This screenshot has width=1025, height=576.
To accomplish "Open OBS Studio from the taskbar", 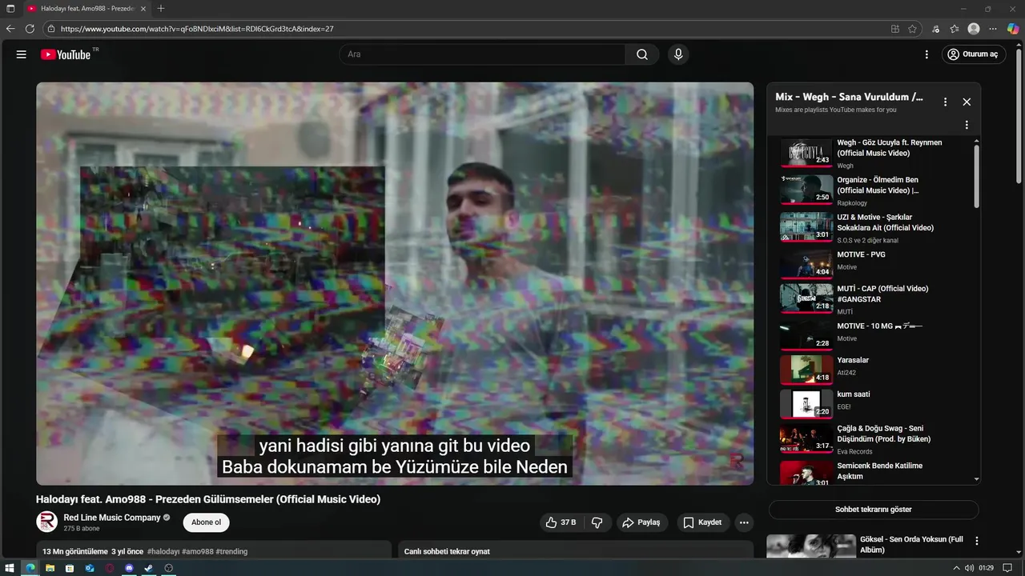I will click(169, 568).
